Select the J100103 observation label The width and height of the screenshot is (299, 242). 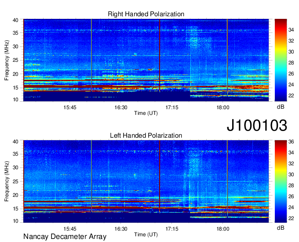pyautogui.click(x=257, y=125)
